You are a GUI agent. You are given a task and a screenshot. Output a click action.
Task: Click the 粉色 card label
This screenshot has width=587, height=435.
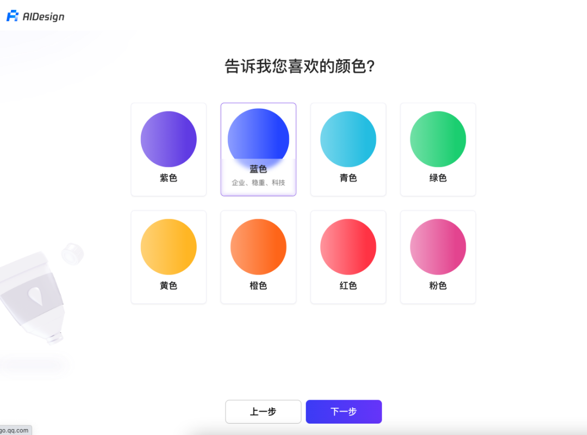(x=438, y=285)
